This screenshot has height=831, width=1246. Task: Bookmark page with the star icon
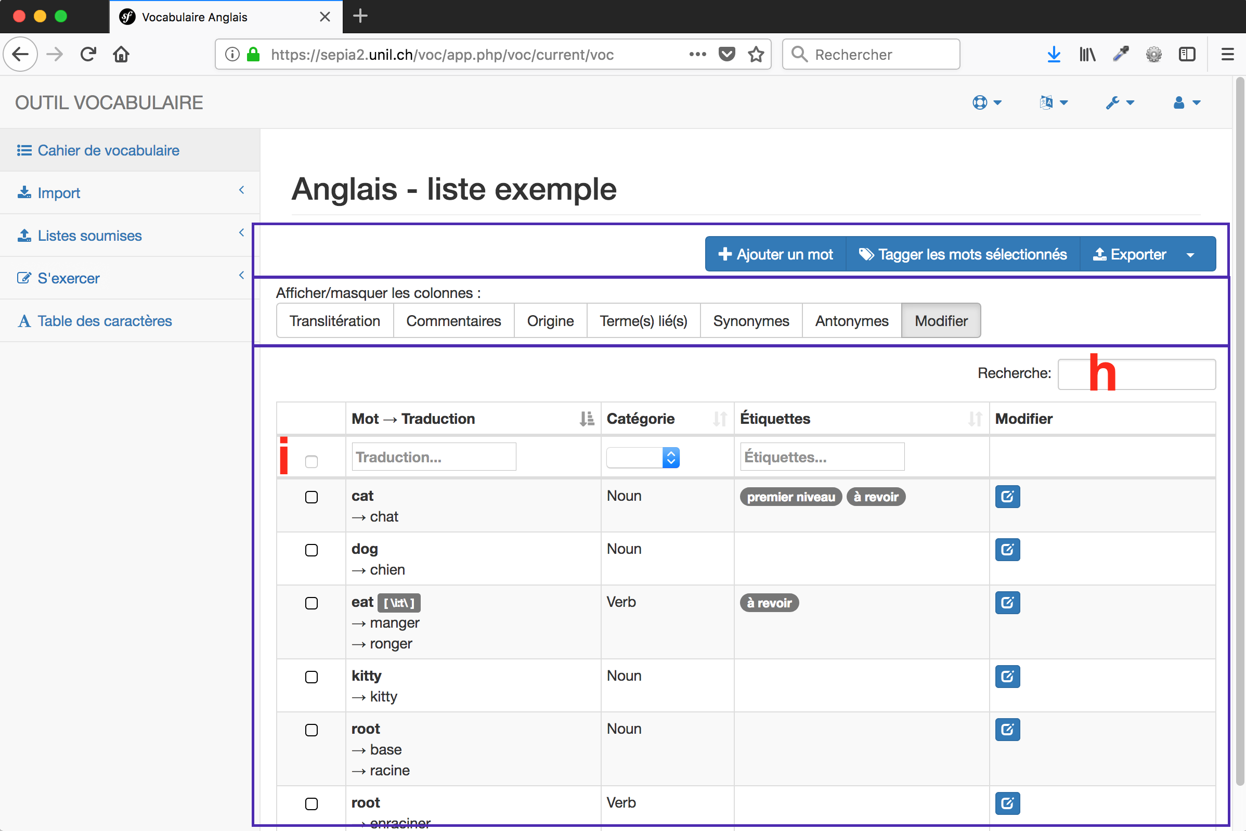[x=756, y=54]
